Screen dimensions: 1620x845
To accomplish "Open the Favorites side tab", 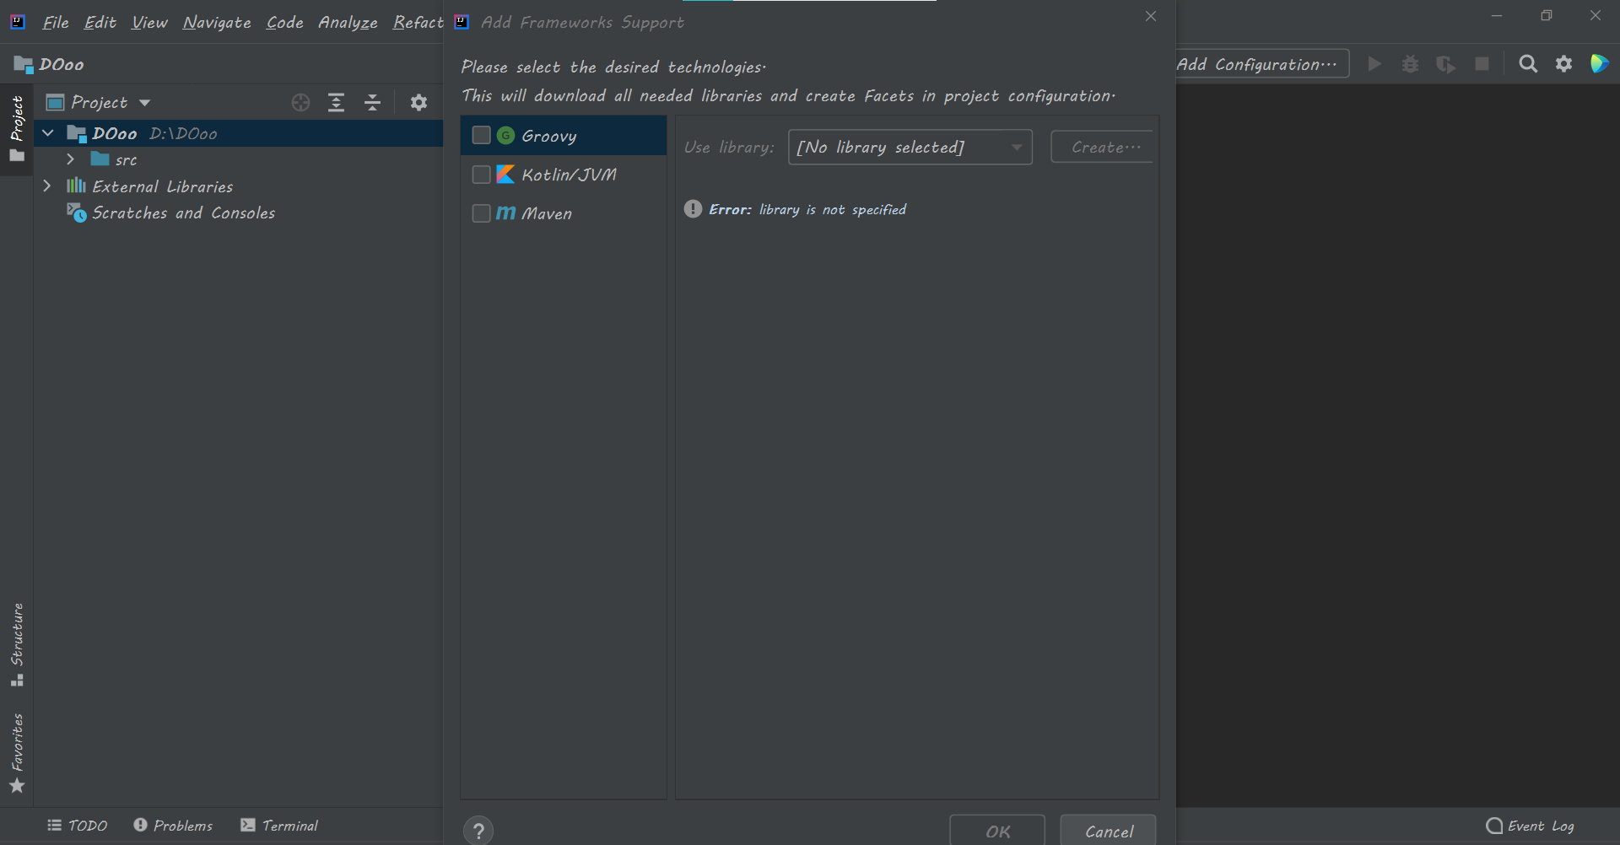I will click(17, 753).
